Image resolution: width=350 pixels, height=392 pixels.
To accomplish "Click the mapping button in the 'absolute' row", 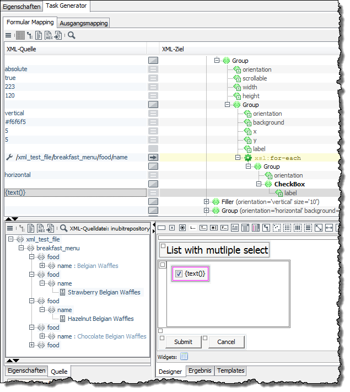I will click(x=153, y=69).
